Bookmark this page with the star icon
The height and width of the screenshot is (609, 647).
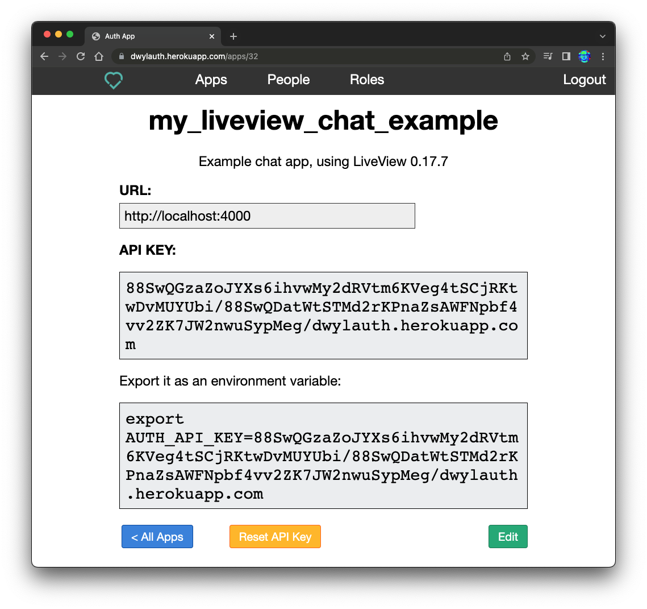point(525,56)
